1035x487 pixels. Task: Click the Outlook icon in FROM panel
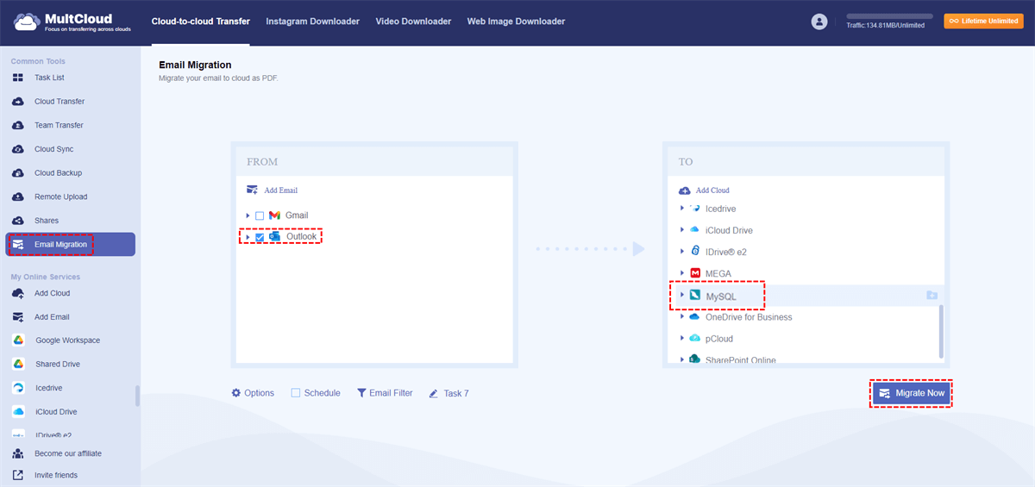pos(275,236)
